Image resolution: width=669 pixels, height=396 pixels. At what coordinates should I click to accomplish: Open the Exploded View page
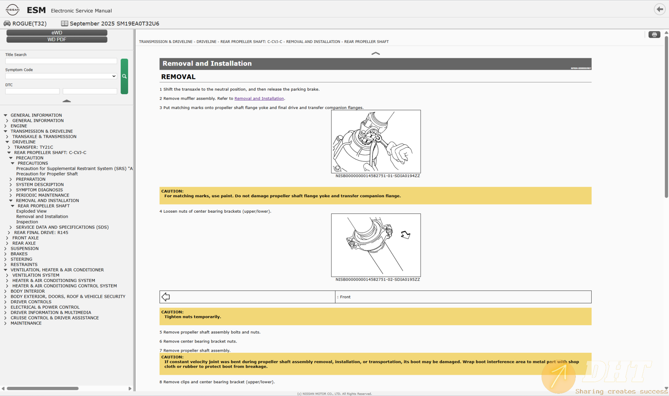[x=31, y=211]
